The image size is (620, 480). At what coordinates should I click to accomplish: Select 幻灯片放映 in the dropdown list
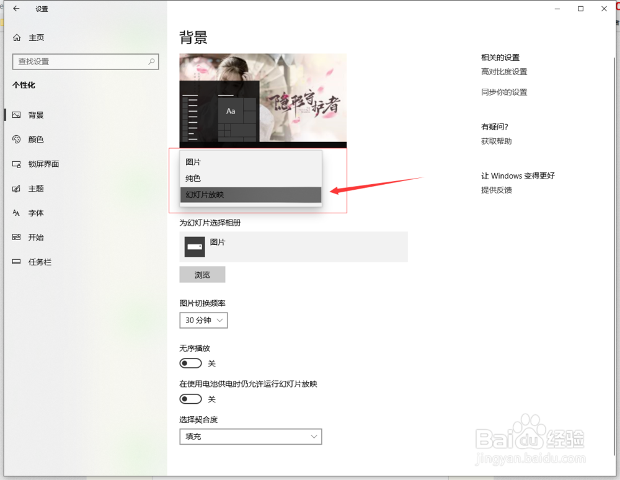tap(250, 195)
